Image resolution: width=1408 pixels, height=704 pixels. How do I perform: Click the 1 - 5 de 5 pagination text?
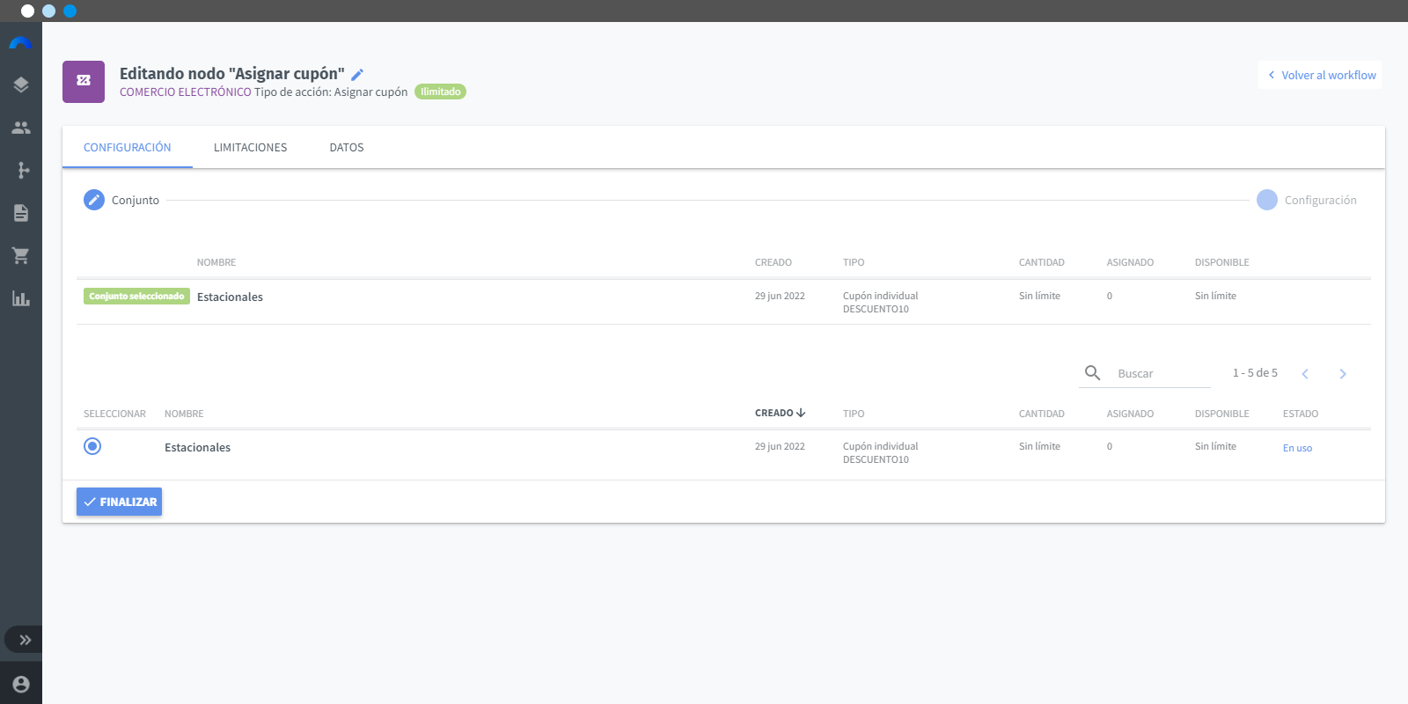(x=1255, y=373)
